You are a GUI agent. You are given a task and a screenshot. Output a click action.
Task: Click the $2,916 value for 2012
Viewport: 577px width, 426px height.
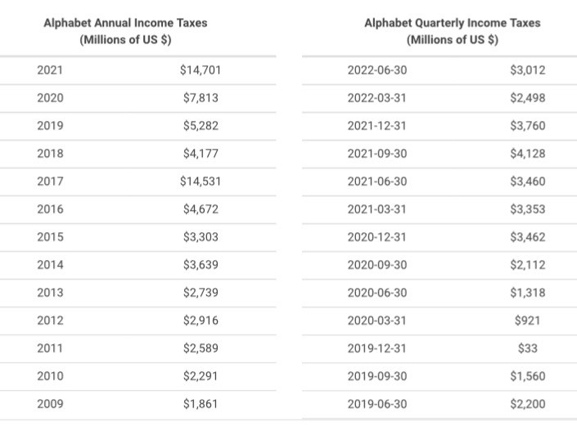click(x=201, y=321)
